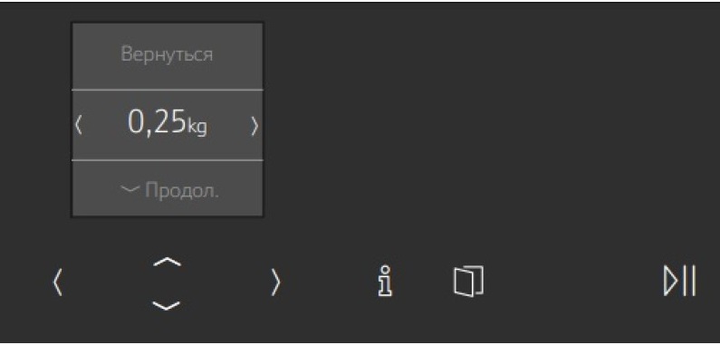
Task: Open appliance information with the i symbol
Action: 384,282
